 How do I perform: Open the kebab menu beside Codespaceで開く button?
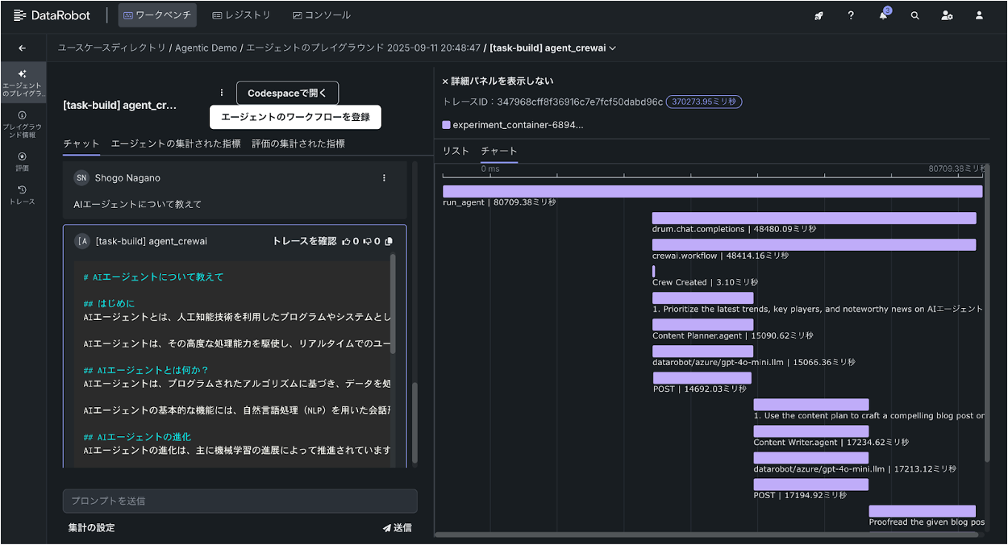tap(222, 92)
